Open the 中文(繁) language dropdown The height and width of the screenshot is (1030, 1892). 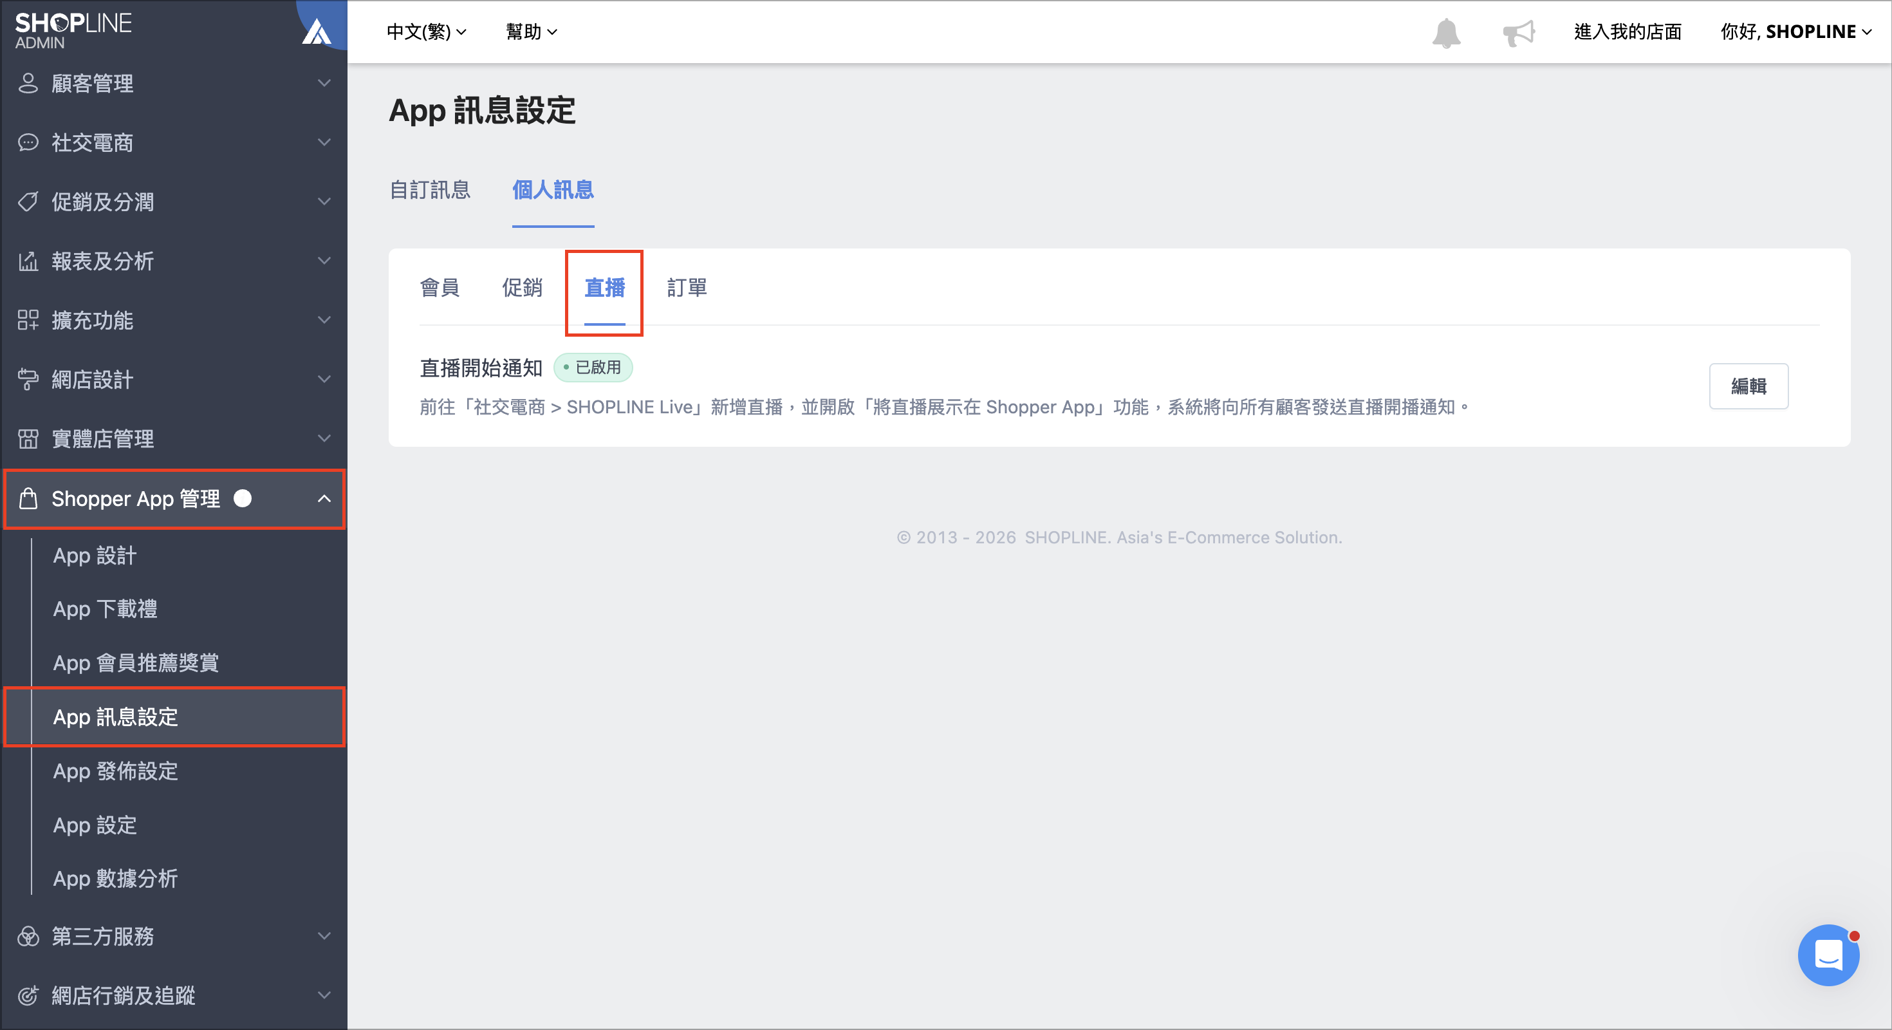point(426,32)
